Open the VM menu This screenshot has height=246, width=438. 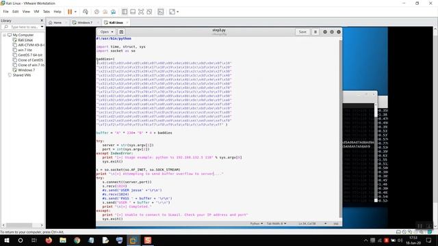(x=36, y=12)
